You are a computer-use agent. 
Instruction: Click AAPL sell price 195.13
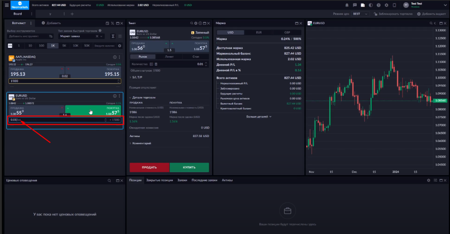point(36,72)
